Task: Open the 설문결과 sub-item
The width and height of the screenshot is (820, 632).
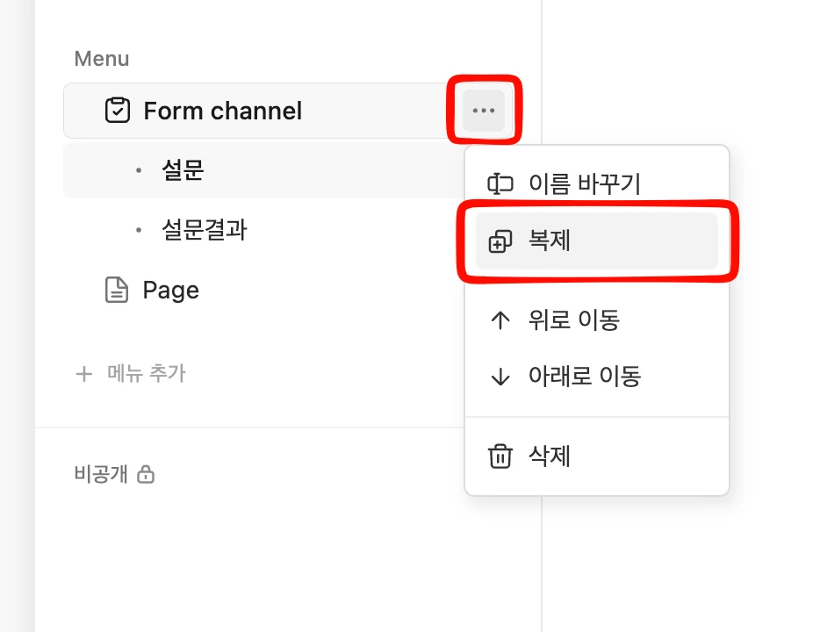Action: pyautogui.click(x=205, y=230)
